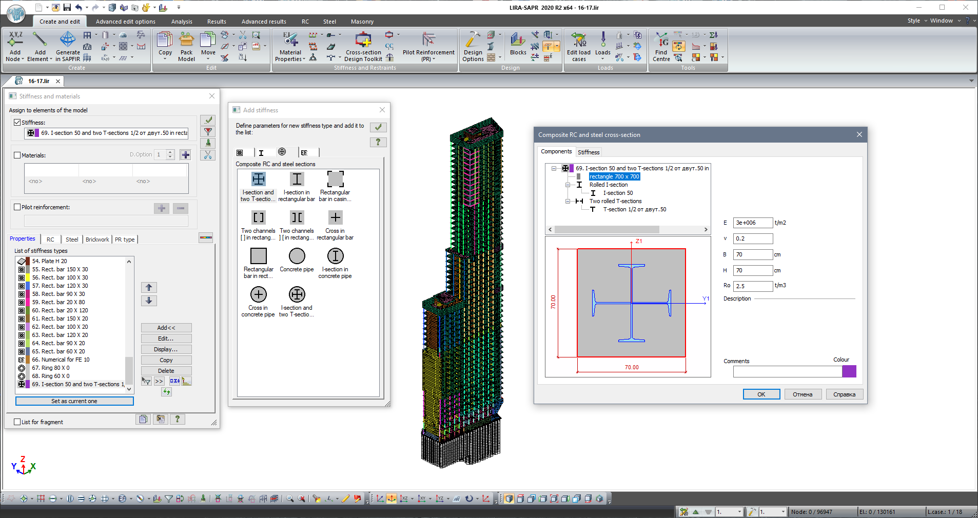Enable the Materials checkbox

point(17,155)
